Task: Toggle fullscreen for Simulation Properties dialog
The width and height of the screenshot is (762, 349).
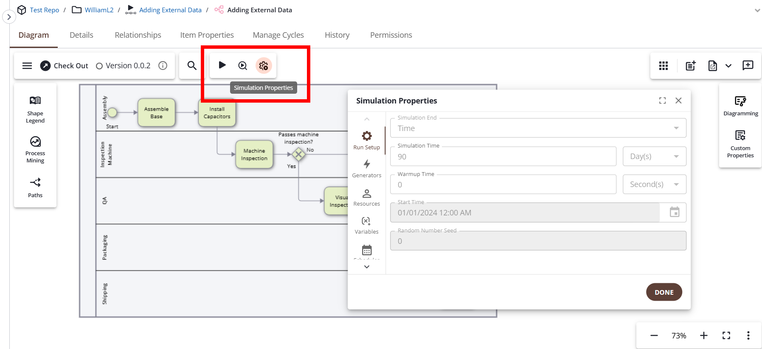Action: coord(662,101)
